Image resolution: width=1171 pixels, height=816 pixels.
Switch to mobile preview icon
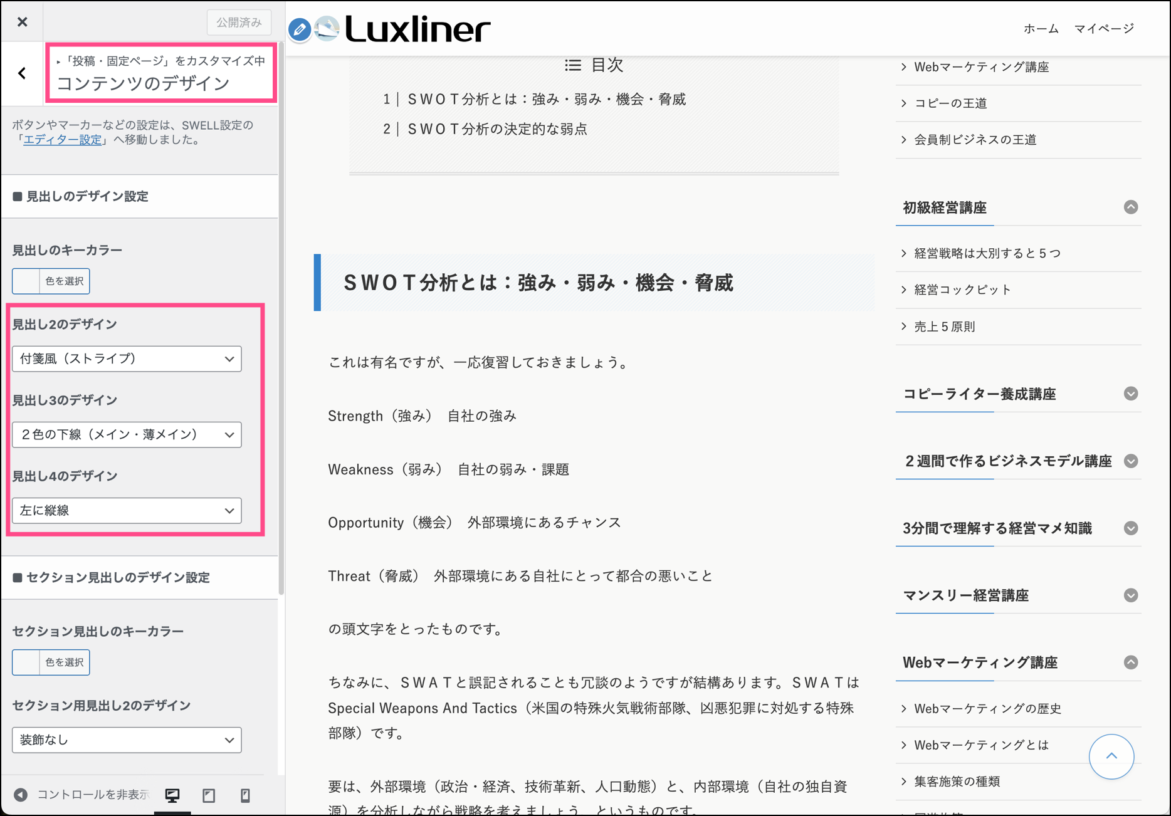point(245,795)
